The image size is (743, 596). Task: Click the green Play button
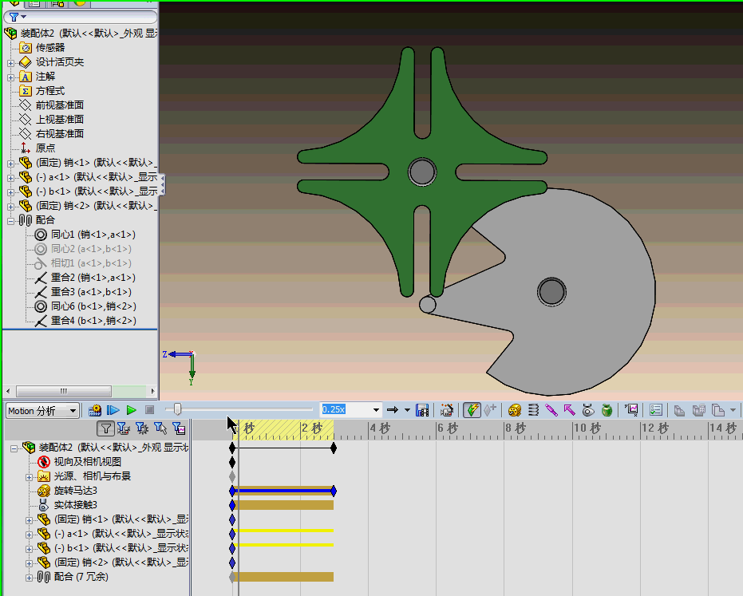point(132,410)
